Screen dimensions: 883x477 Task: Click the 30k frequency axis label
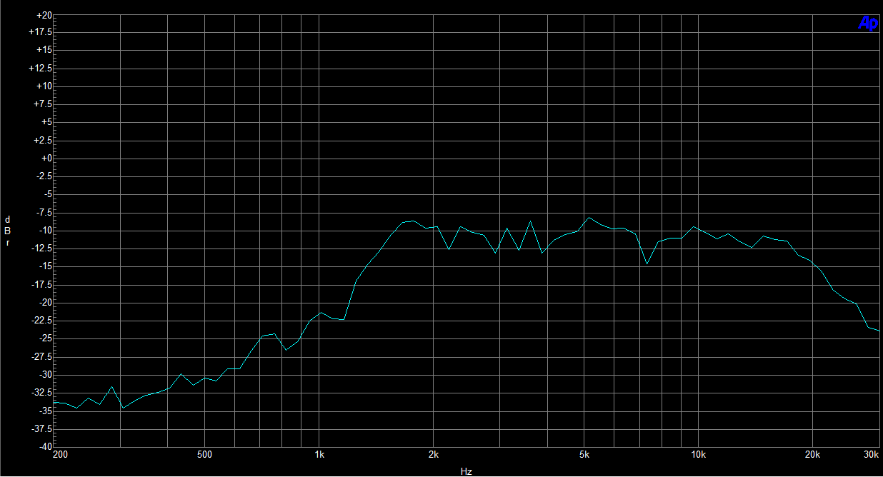(x=872, y=454)
